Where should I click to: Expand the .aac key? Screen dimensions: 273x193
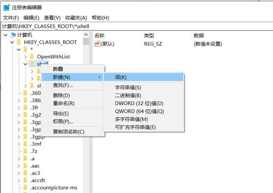pos(19,166)
